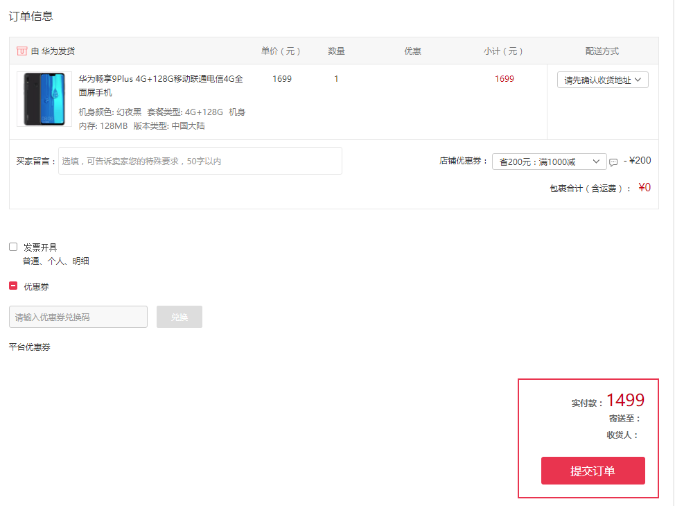The height and width of the screenshot is (506, 675).
Task: Click the 收货人 label
Action: (622, 435)
